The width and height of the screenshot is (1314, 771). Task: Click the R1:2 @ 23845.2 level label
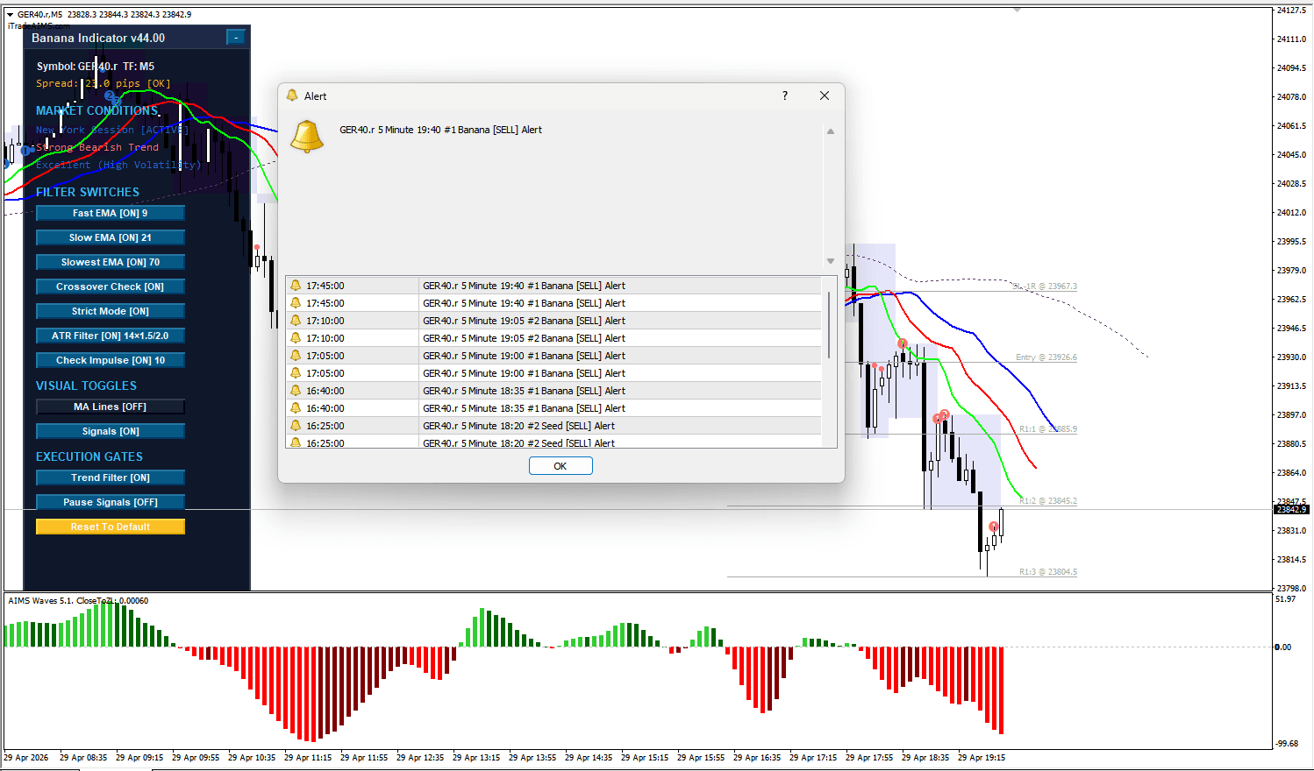1048,501
